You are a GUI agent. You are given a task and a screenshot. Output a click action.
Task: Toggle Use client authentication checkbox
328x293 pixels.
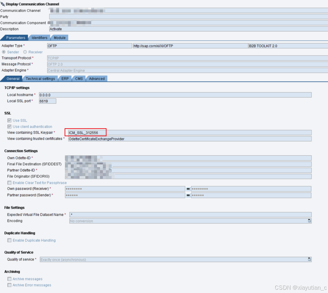pyautogui.click(x=9, y=126)
